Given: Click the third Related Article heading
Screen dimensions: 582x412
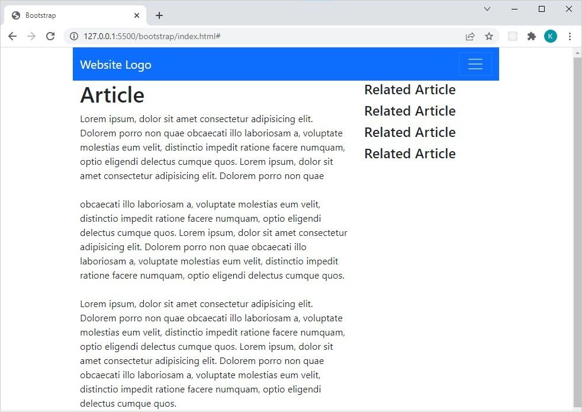Looking at the screenshot, I should pyautogui.click(x=410, y=132).
